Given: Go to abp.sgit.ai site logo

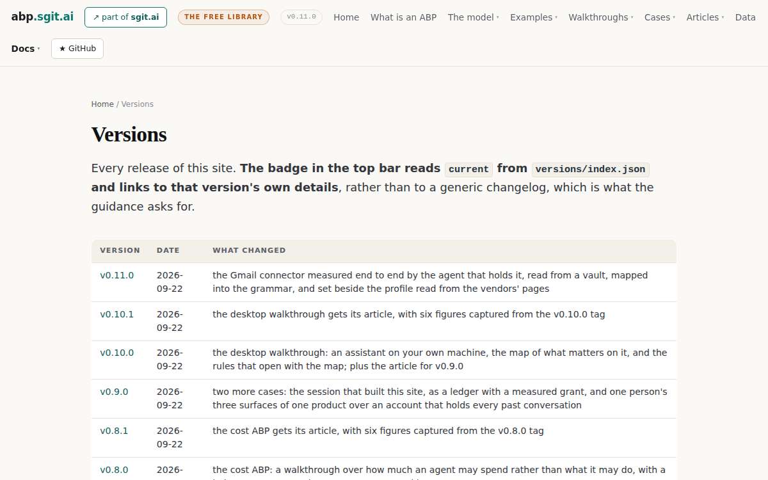Looking at the screenshot, I should click(42, 17).
